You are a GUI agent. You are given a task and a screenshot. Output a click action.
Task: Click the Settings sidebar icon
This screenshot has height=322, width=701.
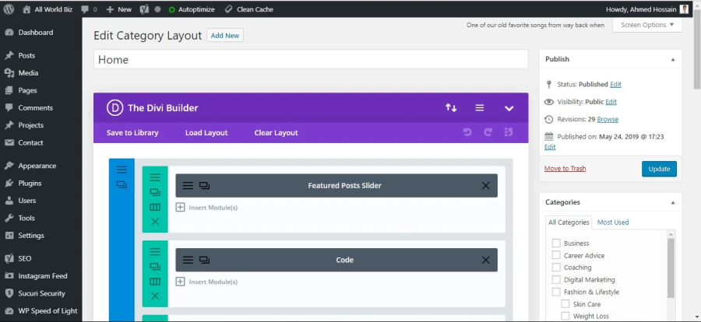click(9, 236)
